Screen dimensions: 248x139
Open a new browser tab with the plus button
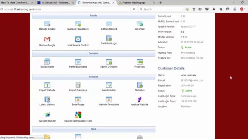pyautogui.click(x=160, y=3)
